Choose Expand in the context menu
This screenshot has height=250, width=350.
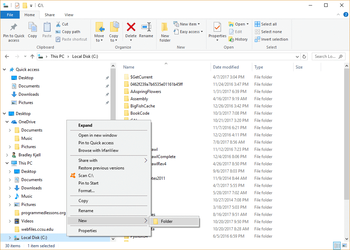pos(109,125)
